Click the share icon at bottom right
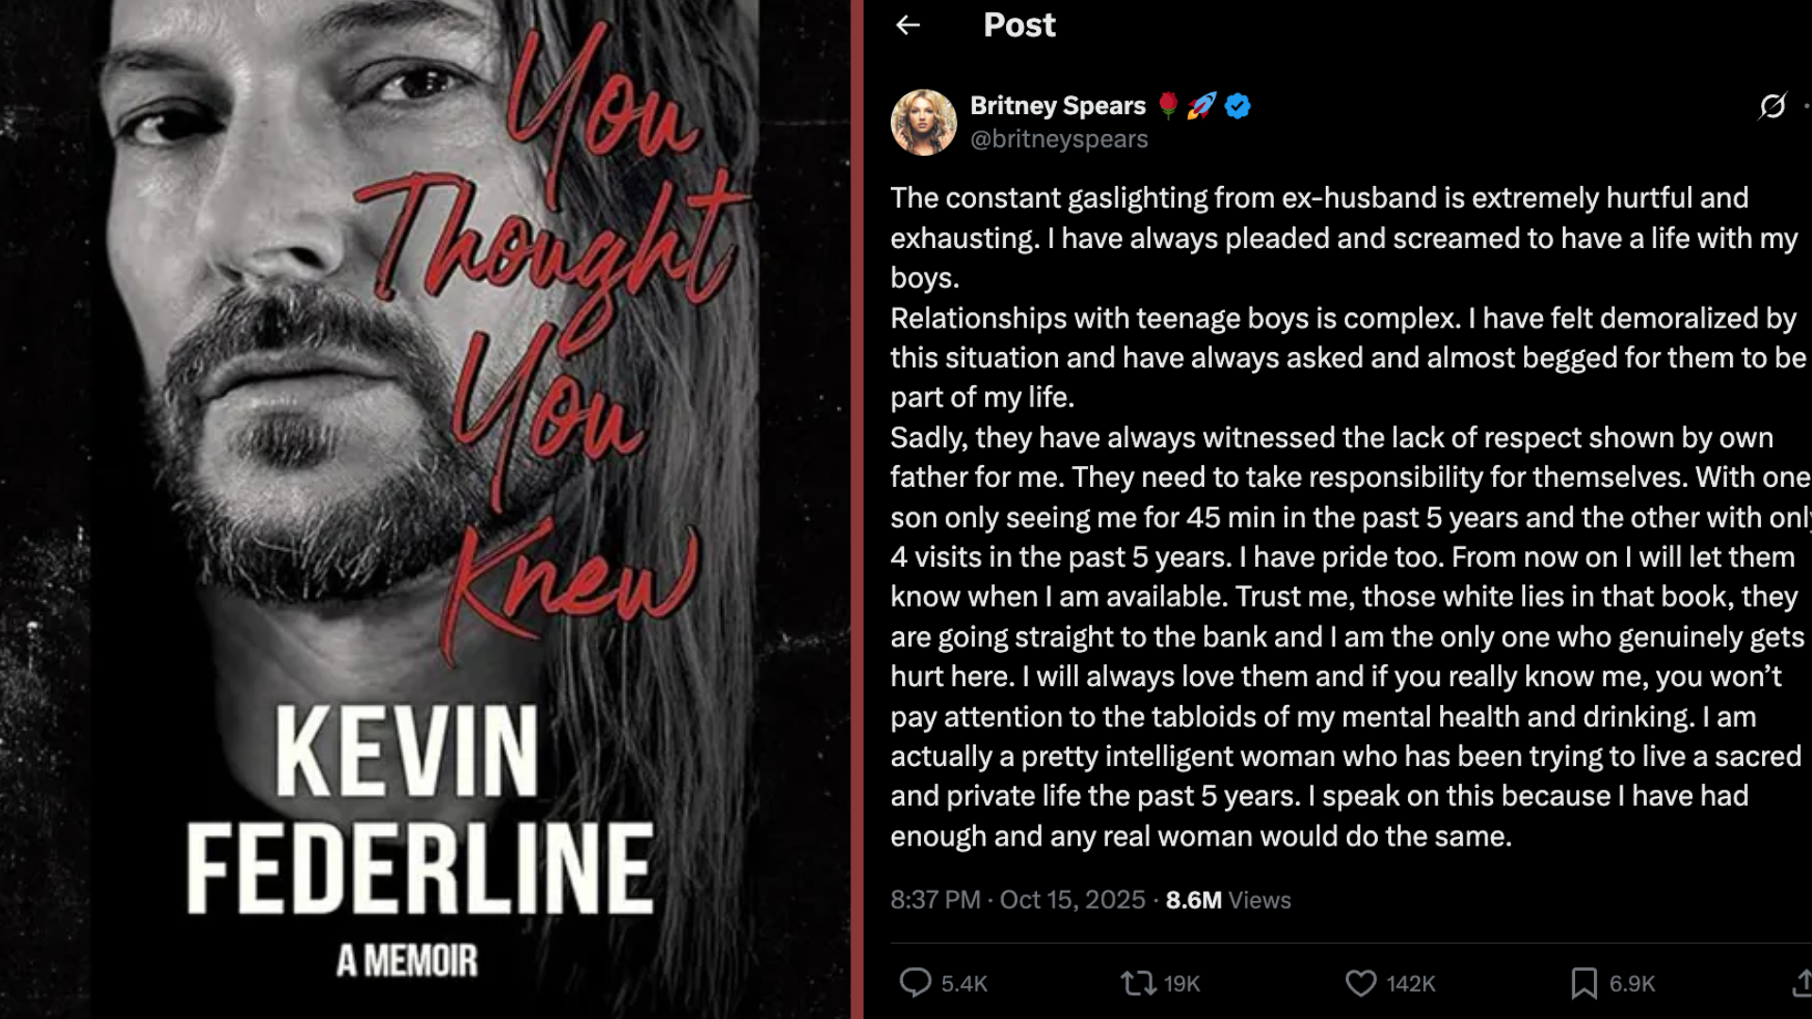 pos(1802,983)
